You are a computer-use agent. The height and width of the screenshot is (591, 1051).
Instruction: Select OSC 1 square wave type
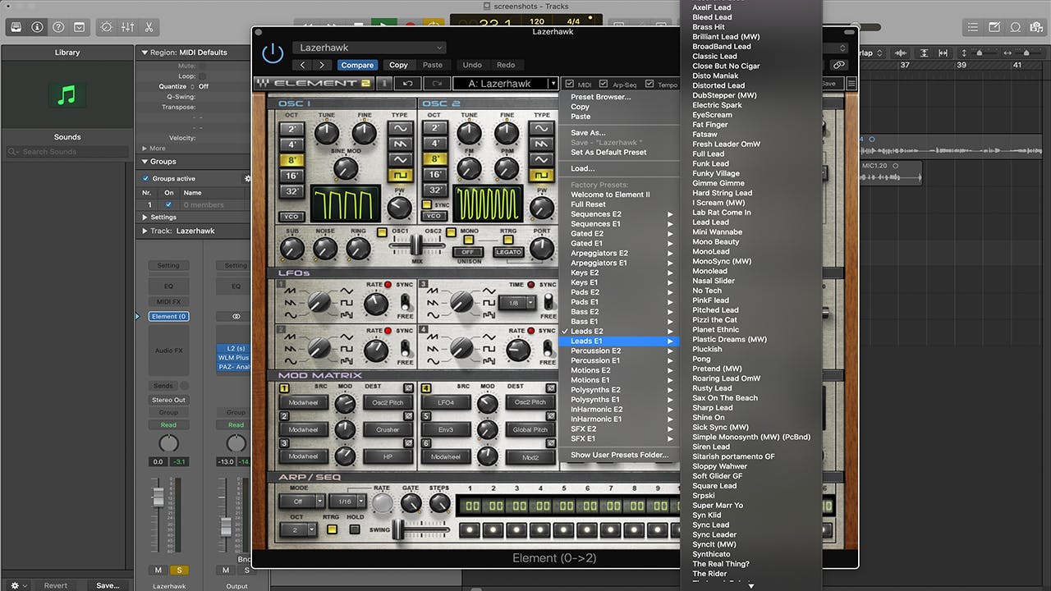click(x=400, y=175)
